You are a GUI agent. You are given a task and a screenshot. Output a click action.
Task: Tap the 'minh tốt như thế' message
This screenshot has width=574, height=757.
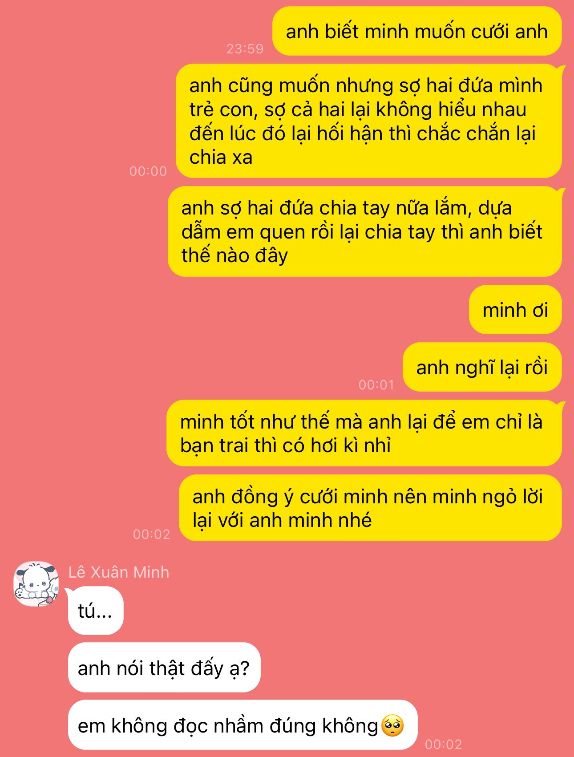click(364, 433)
